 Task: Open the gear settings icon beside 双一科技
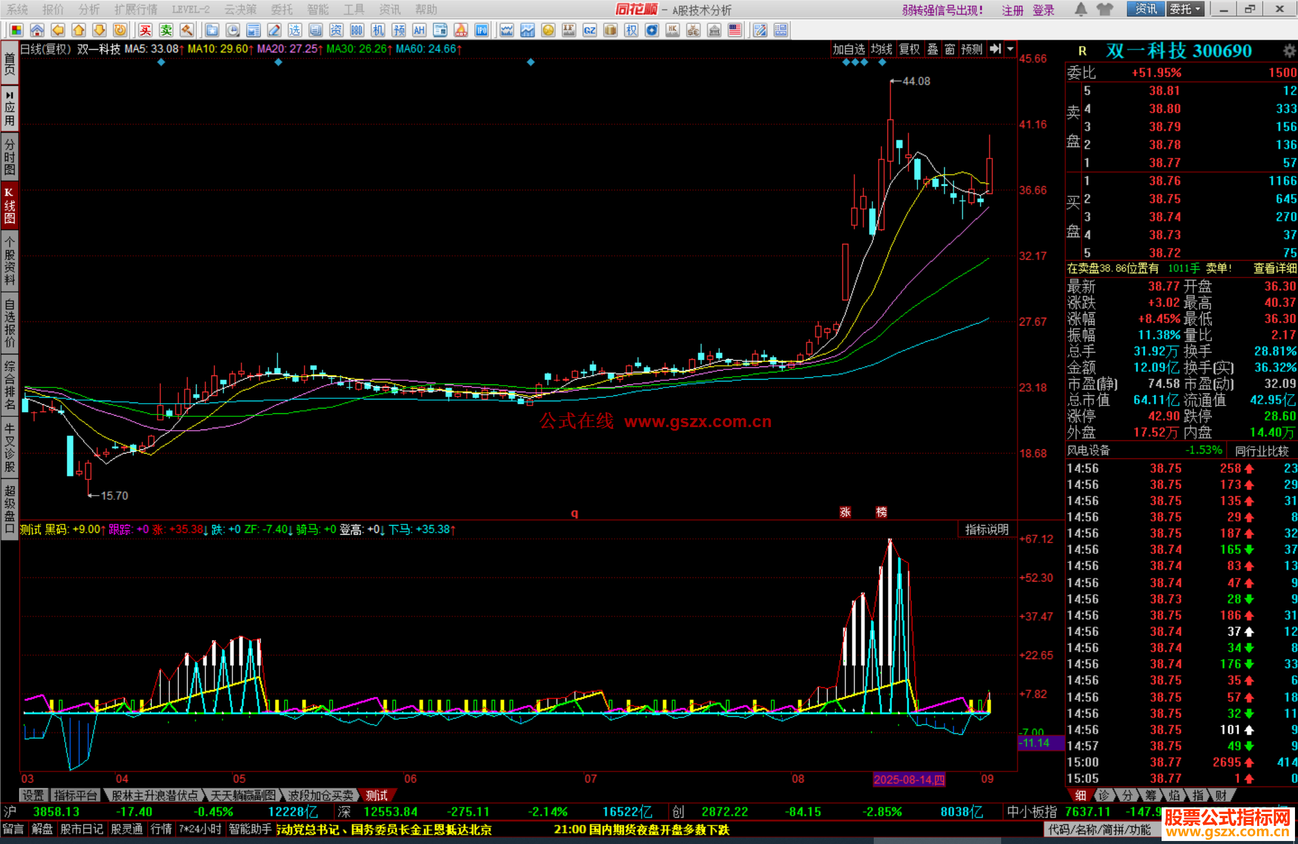click(1289, 50)
